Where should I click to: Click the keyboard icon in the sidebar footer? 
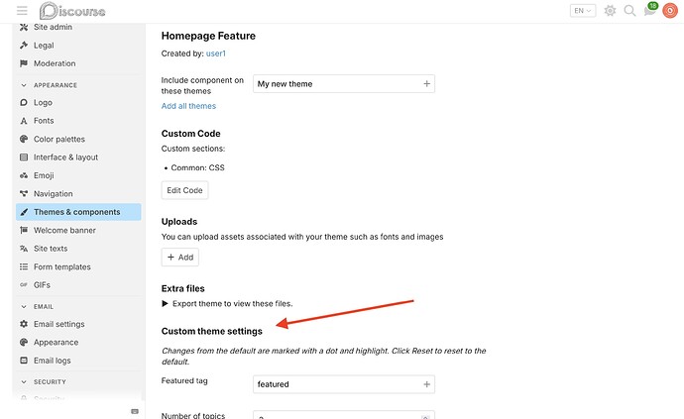tap(135, 411)
